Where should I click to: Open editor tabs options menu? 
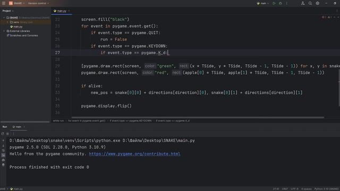tap(337, 11)
